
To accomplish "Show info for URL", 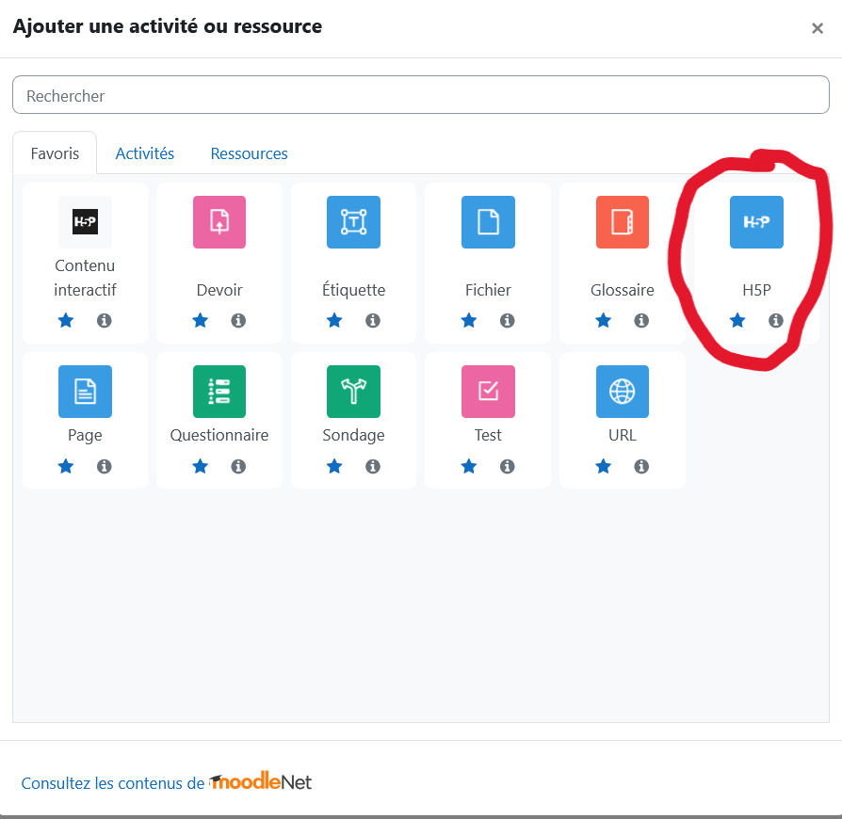I will pos(641,466).
